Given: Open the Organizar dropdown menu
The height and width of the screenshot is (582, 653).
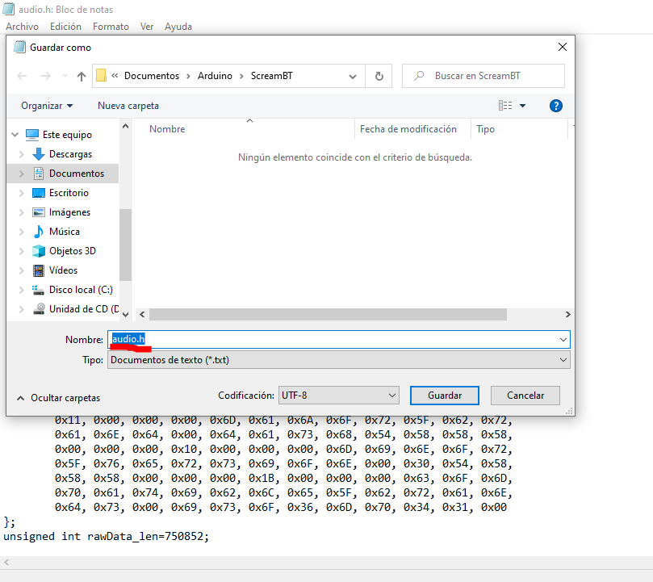Looking at the screenshot, I should click(x=46, y=105).
